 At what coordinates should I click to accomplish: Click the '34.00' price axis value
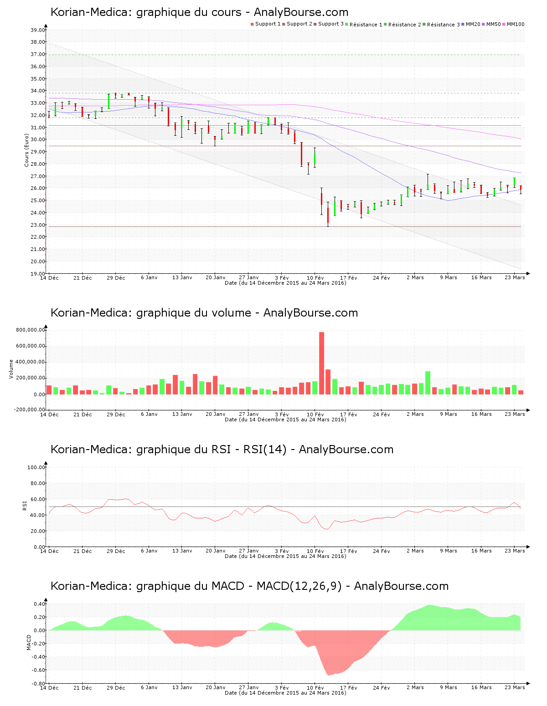coord(38,91)
